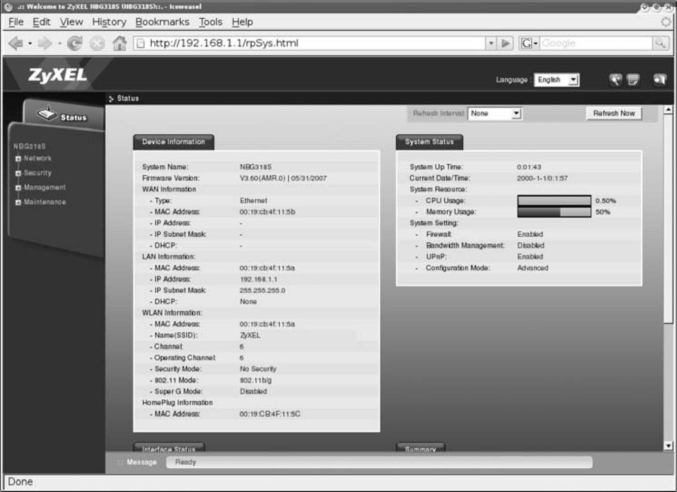The height and width of the screenshot is (492, 677).
Task: Open the Tools menu
Action: click(211, 22)
